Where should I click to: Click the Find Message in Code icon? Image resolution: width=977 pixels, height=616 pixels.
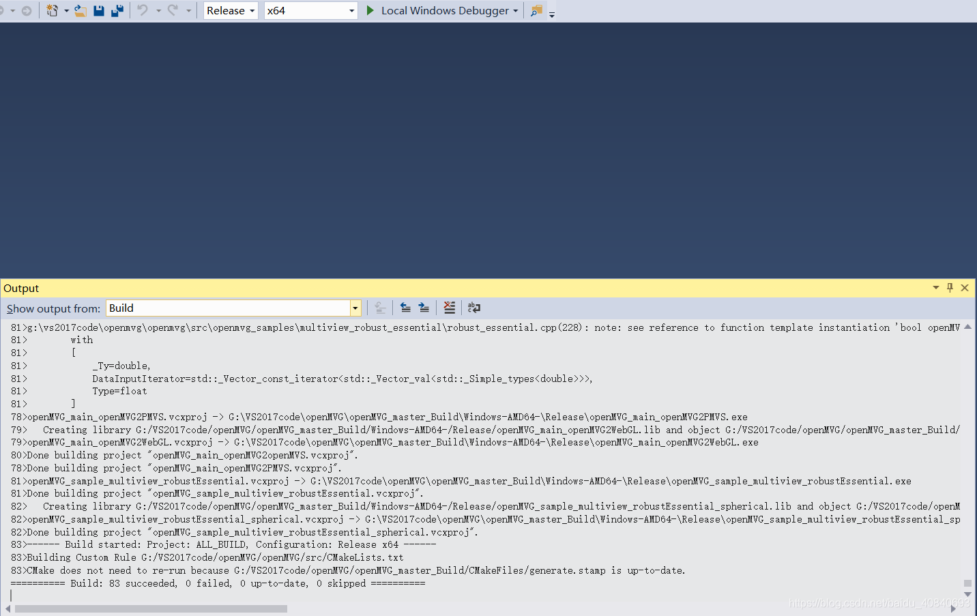pos(381,308)
